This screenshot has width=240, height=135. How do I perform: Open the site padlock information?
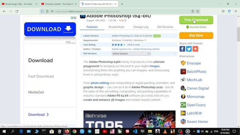[x=47, y=11]
